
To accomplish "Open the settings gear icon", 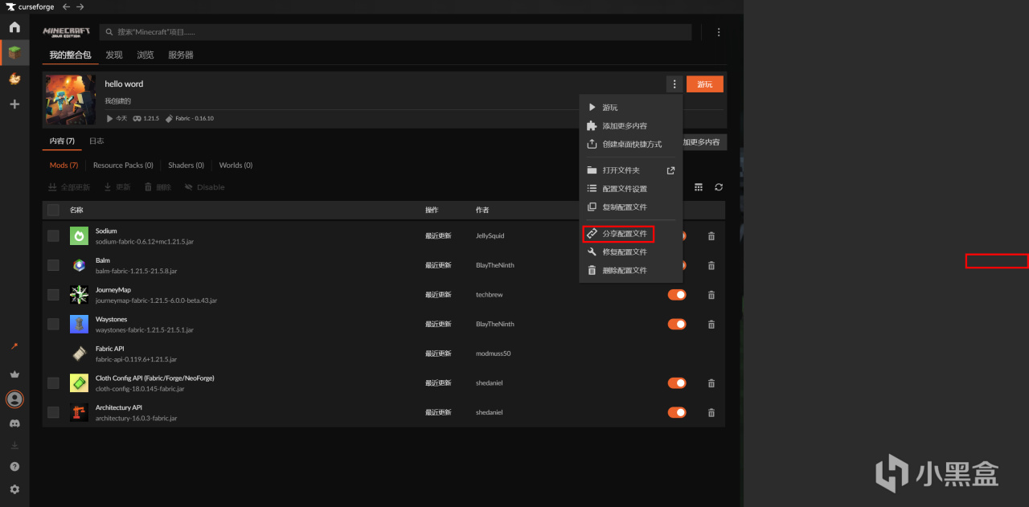I will pos(14,489).
